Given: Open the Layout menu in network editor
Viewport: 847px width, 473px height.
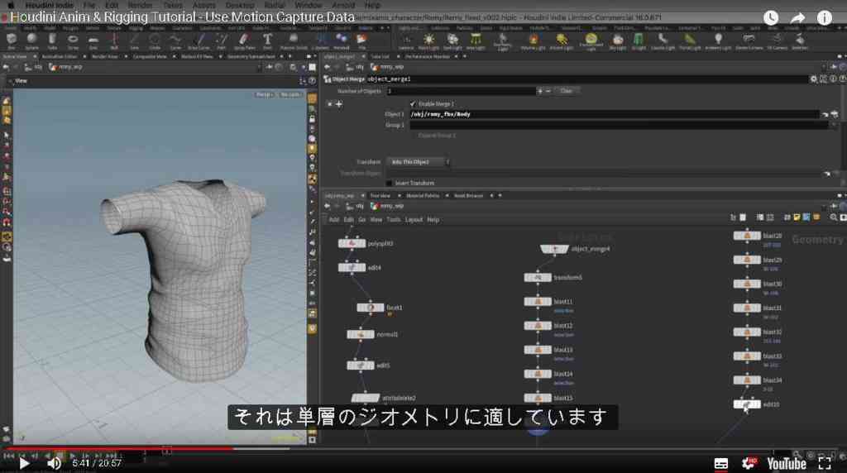Looking at the screenshot, I should pyautogui.click(x=414, y=220).
